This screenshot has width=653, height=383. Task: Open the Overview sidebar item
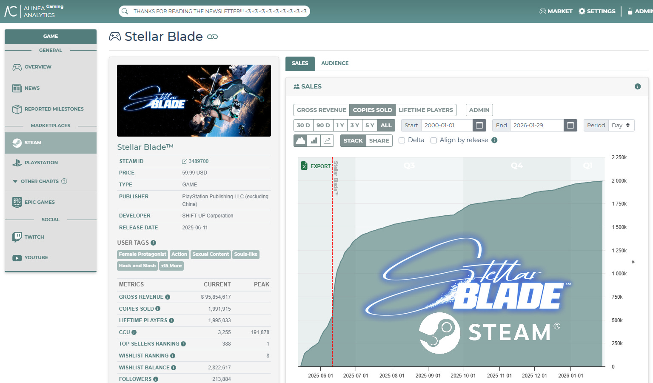pyautogui.click(x=51, y=67)
